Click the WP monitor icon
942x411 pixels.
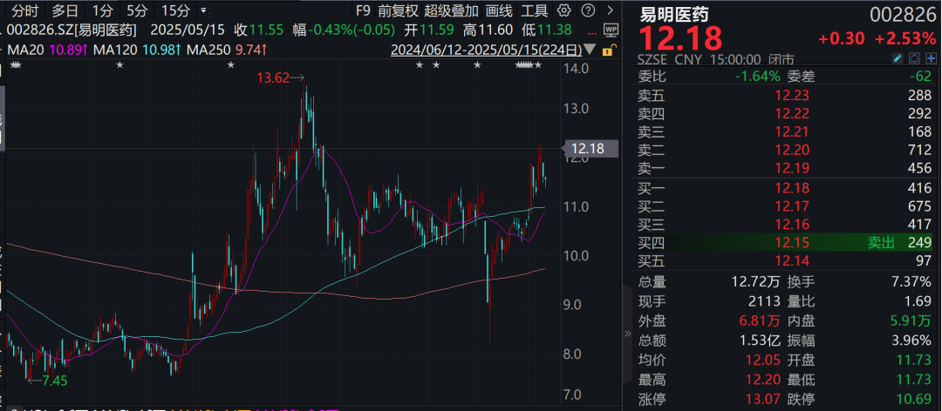tap(610, 29)
